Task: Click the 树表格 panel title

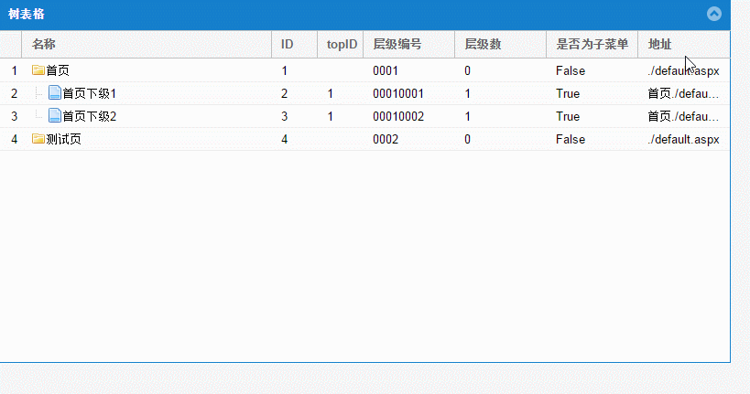Action: pyautogui.click(x=27, y=15)
